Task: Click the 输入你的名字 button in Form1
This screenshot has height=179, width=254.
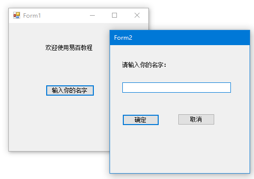Action: 70,90
